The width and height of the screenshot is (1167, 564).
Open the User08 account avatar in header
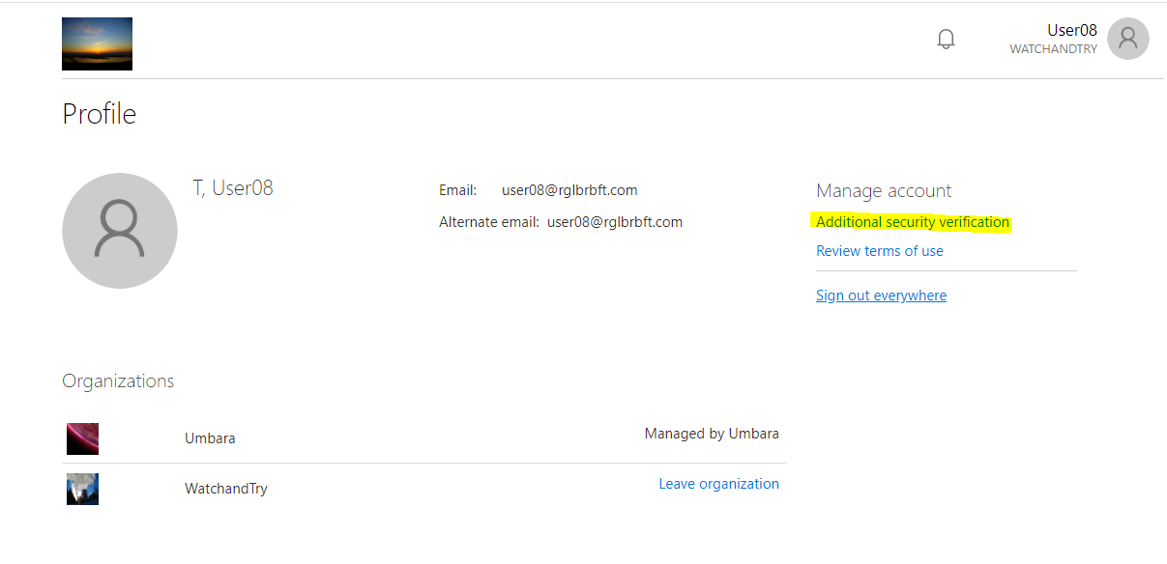point(1127,39)
